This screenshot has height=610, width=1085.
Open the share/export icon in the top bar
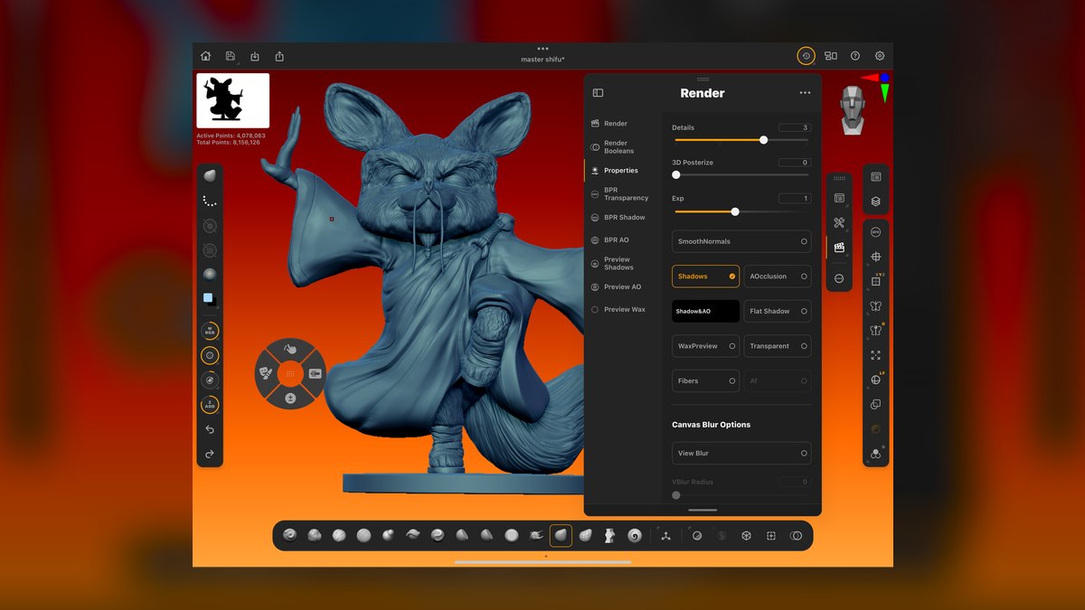(279, 56)
